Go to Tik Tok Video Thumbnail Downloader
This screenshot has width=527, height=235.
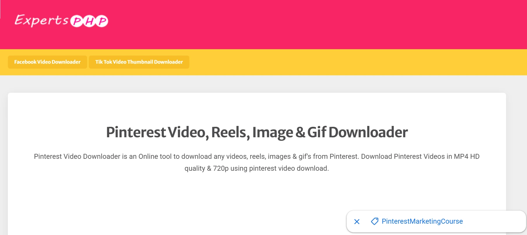click(x=139, y=62)
